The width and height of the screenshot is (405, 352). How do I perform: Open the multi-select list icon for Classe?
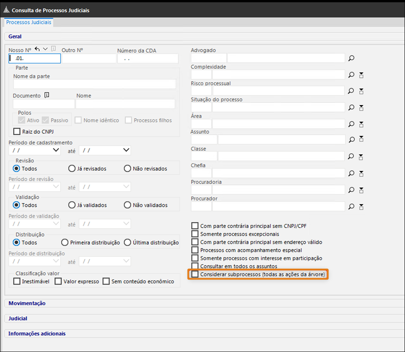click(x=361, y=157)
